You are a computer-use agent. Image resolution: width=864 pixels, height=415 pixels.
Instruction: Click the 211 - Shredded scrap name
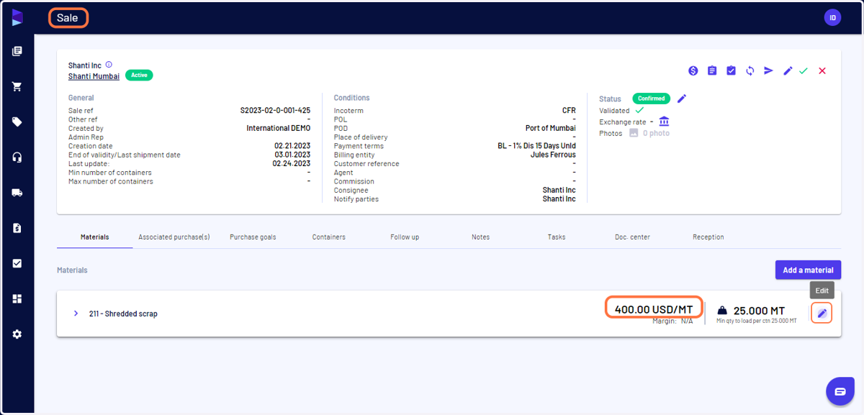click(123, 314)
